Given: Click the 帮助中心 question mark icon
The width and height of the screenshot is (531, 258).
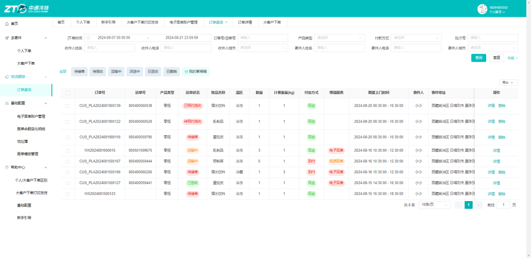Looking at the screenshot, I should coord(7,168).
